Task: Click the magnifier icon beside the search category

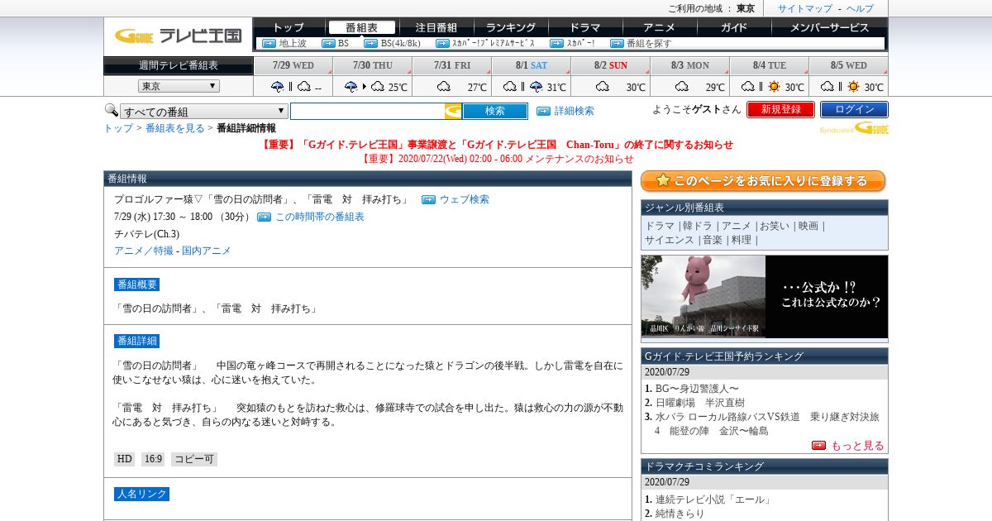Action: (x=111, y=110)
